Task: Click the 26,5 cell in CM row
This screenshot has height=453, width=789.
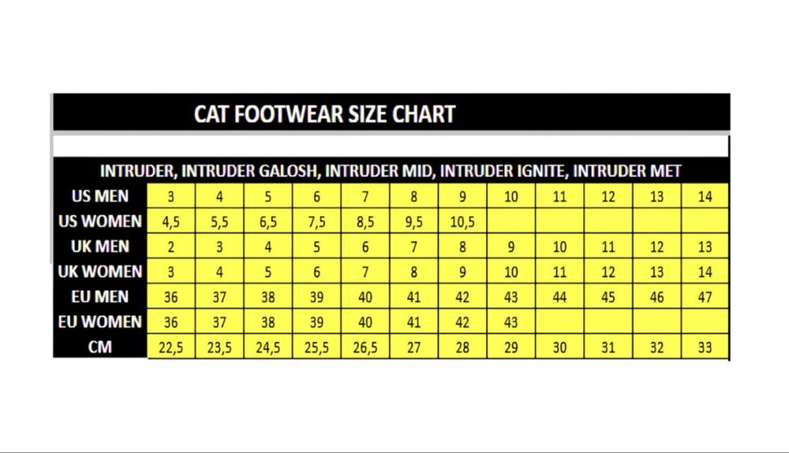Action: tap(365, 347)
